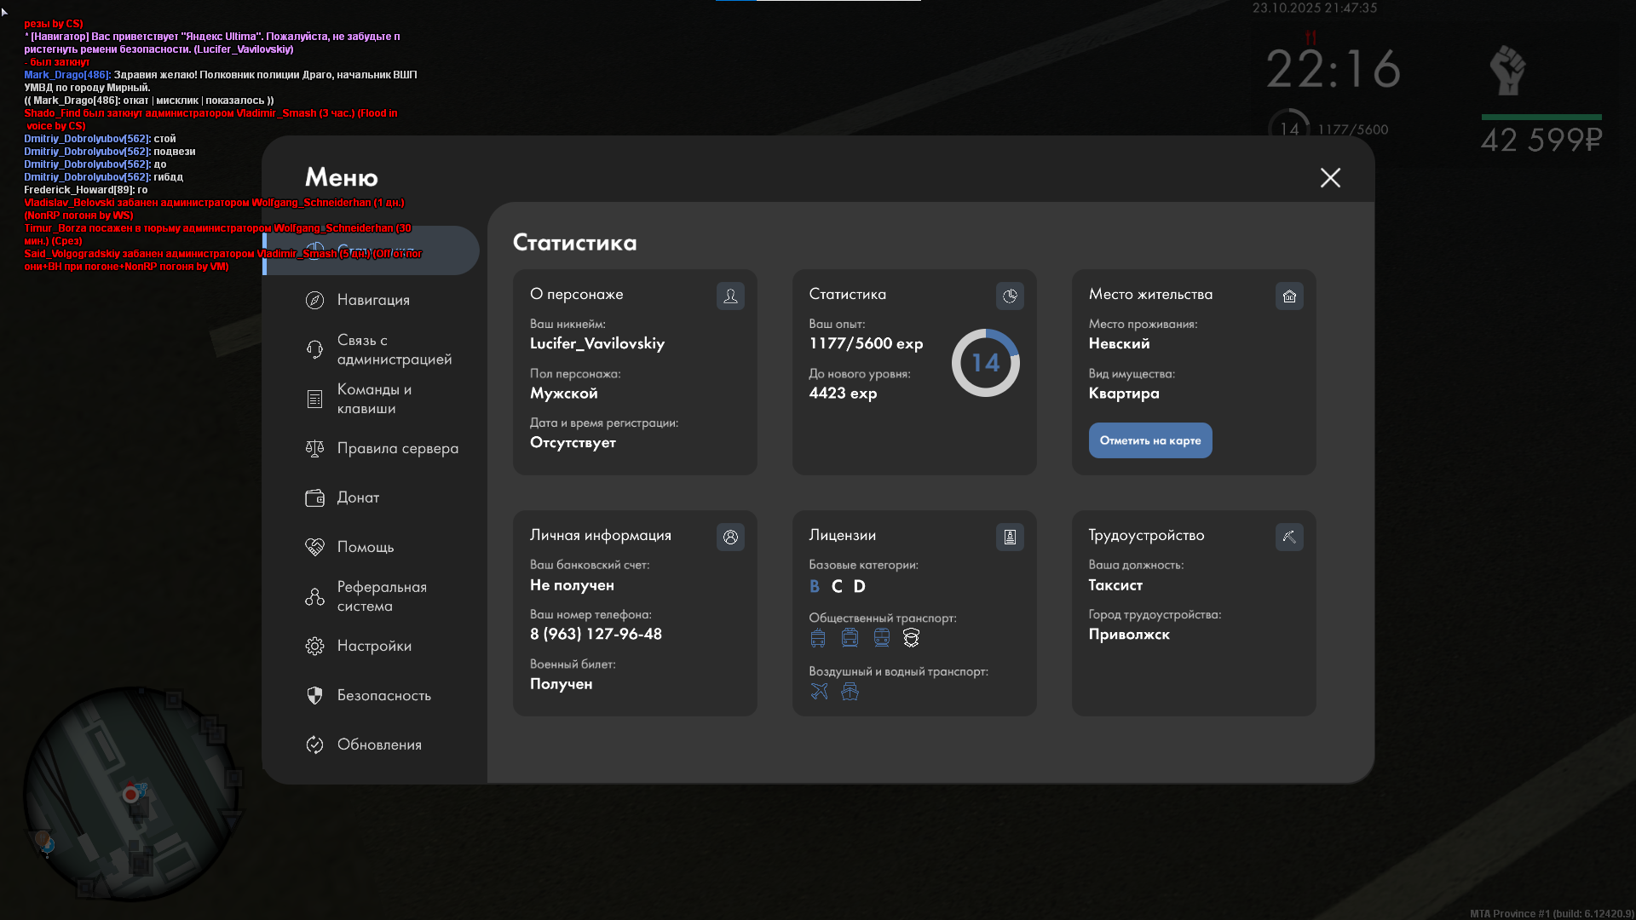
Task: Click the level 14 circular progress ring
Action: coord(985,363)
